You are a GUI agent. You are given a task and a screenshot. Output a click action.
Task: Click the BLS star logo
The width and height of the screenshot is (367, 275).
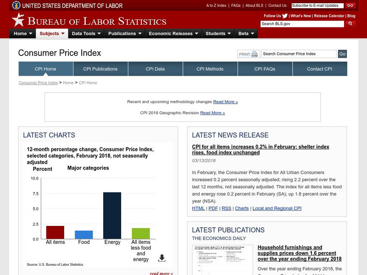click(x=18, y=20)
